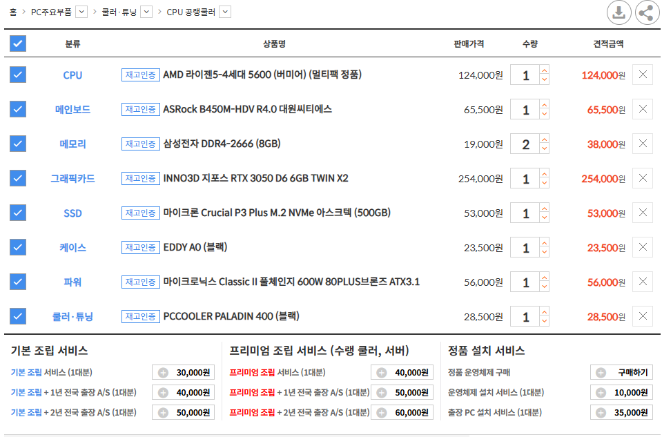Uncheck the CPU row checkbox

click(x=18, y=75)
